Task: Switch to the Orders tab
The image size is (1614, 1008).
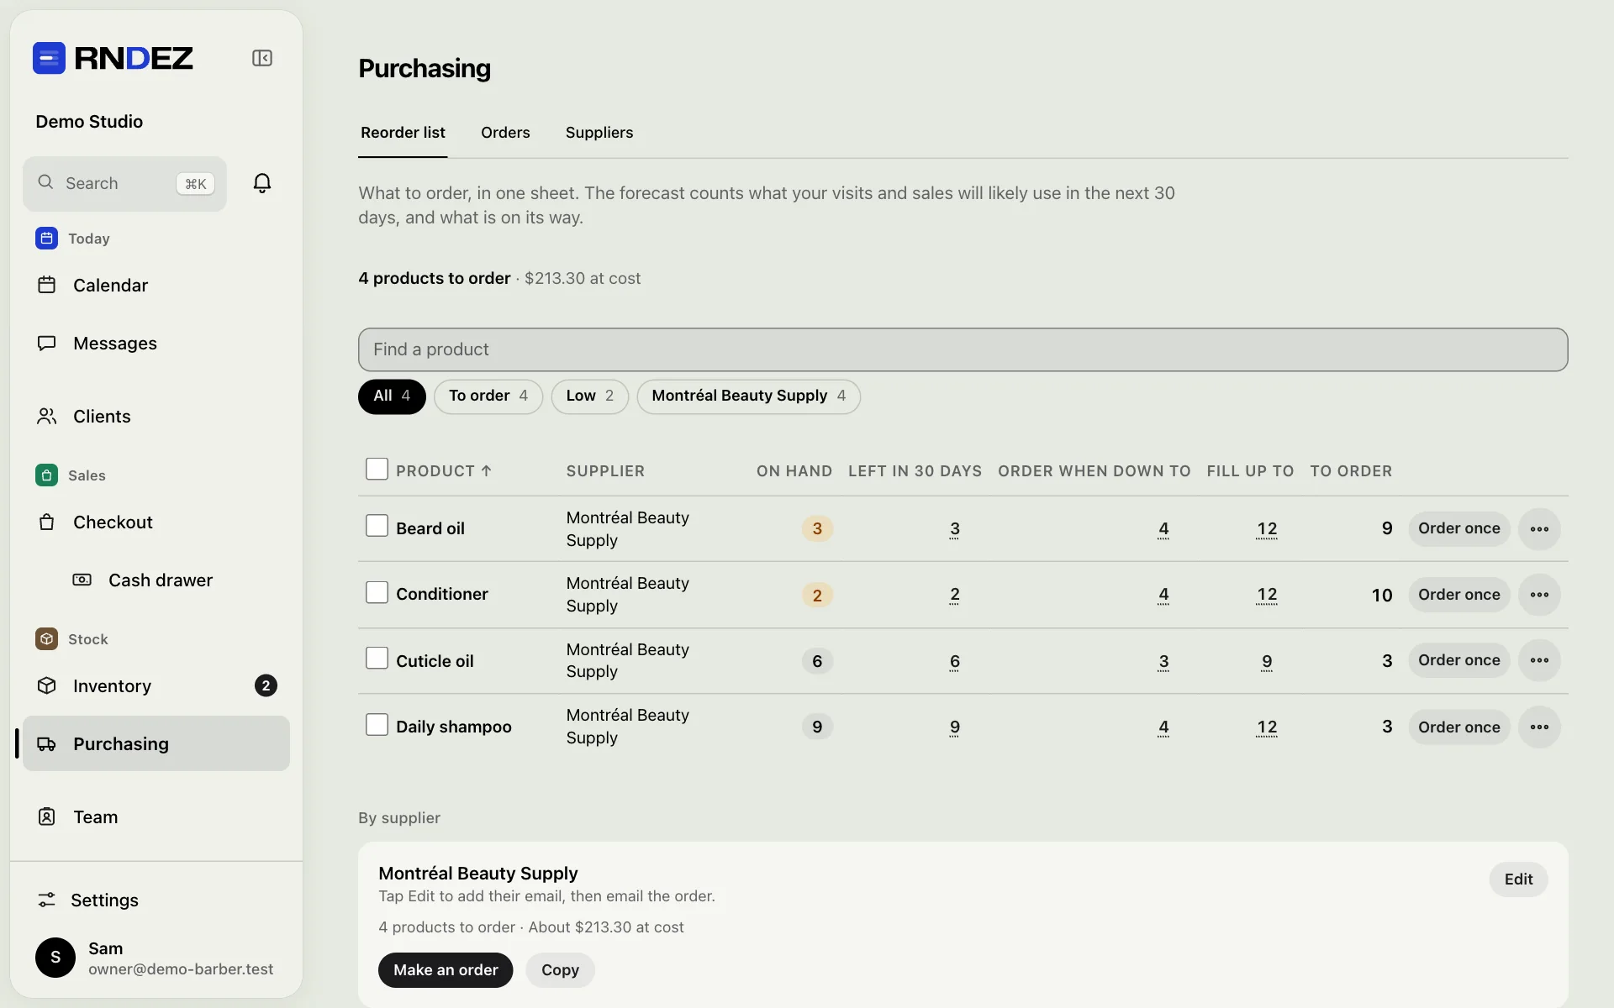Action: pyautogui.click(x=505, y=133)
